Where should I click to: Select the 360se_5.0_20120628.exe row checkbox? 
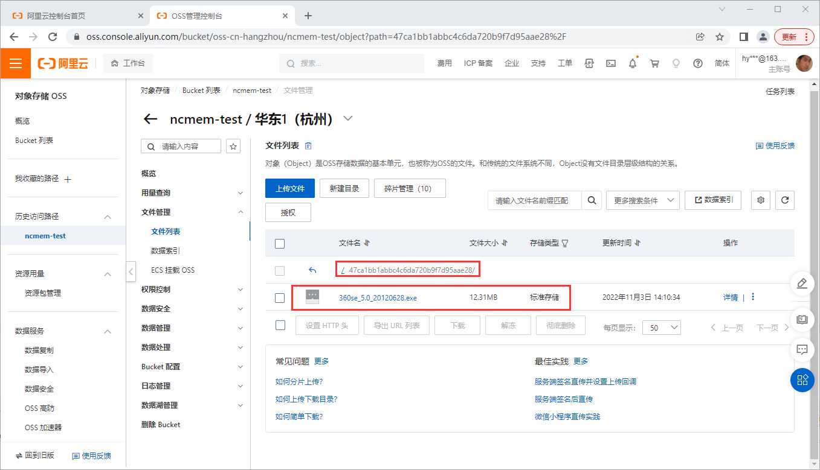tap(280, 297)
